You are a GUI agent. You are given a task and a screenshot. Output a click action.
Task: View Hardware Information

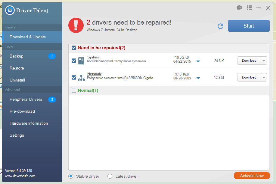[x=32, y=123]
